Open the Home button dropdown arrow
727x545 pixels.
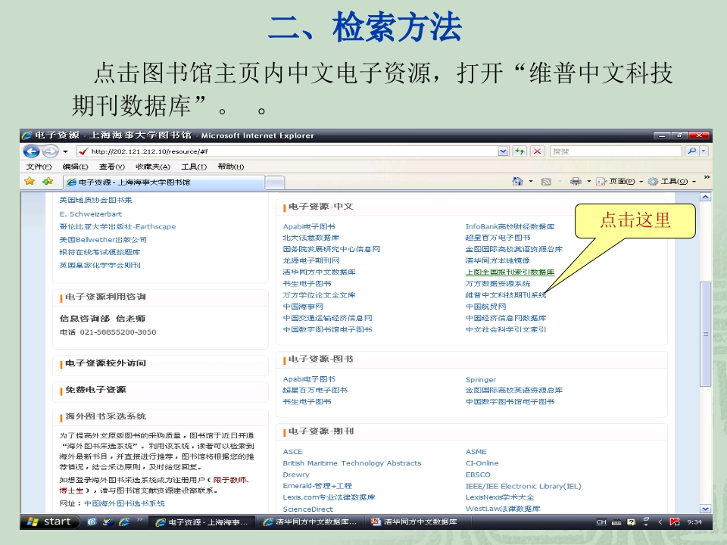[x=531, y=182]
